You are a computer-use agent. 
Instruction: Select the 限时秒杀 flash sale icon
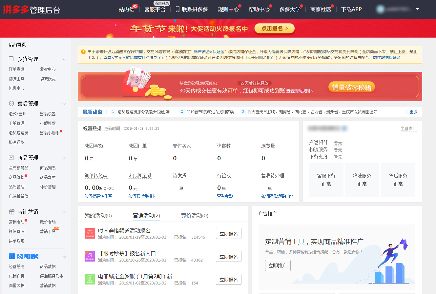[90, 256]
